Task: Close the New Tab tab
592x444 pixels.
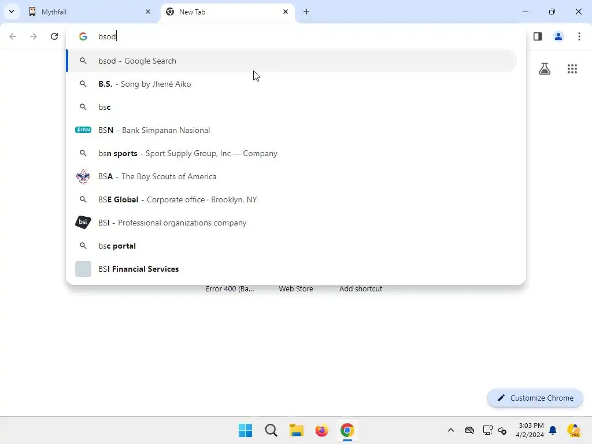Action: pyautogui.click(x=286, y=12)
